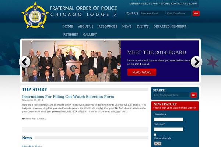Image resolution: width=221 pixels, height=147 pixels.
Task: Navigate to Departed Members page
Action: click(x=170, y=26)
